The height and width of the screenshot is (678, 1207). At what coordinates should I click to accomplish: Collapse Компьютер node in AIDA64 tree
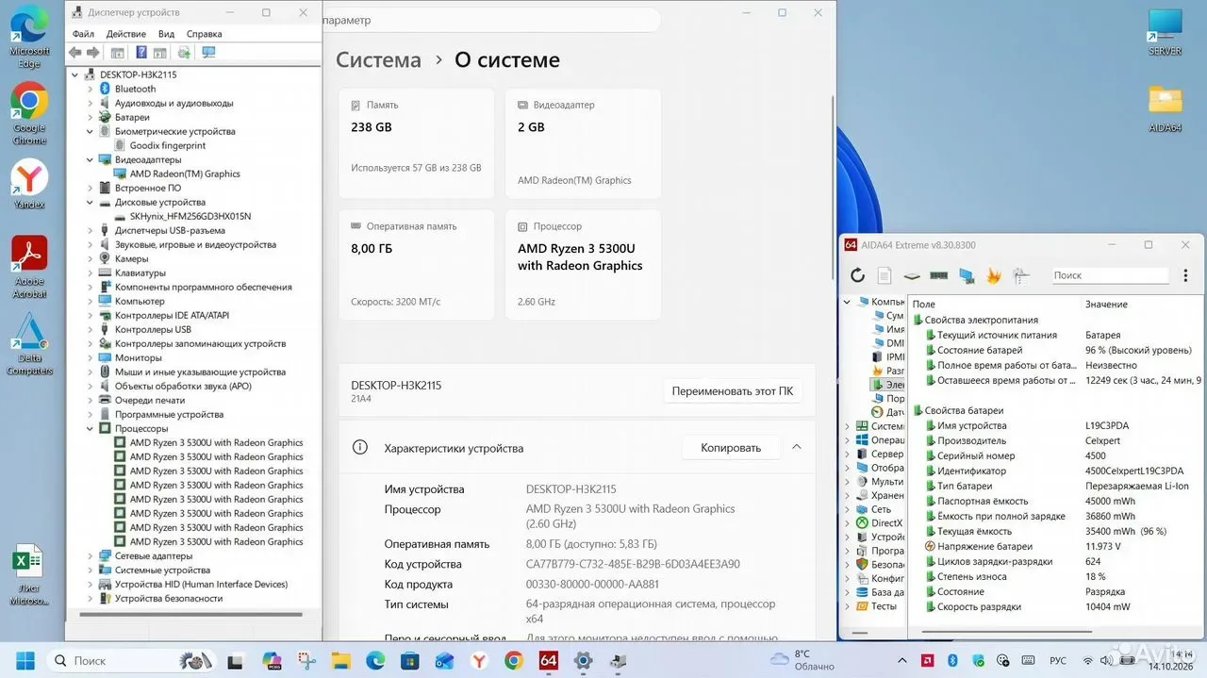coord(847,302)
